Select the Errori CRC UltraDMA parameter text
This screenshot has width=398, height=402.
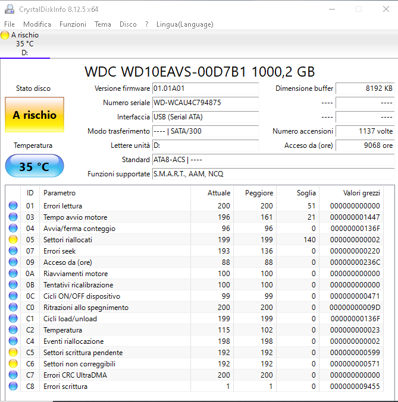[75, 375]
